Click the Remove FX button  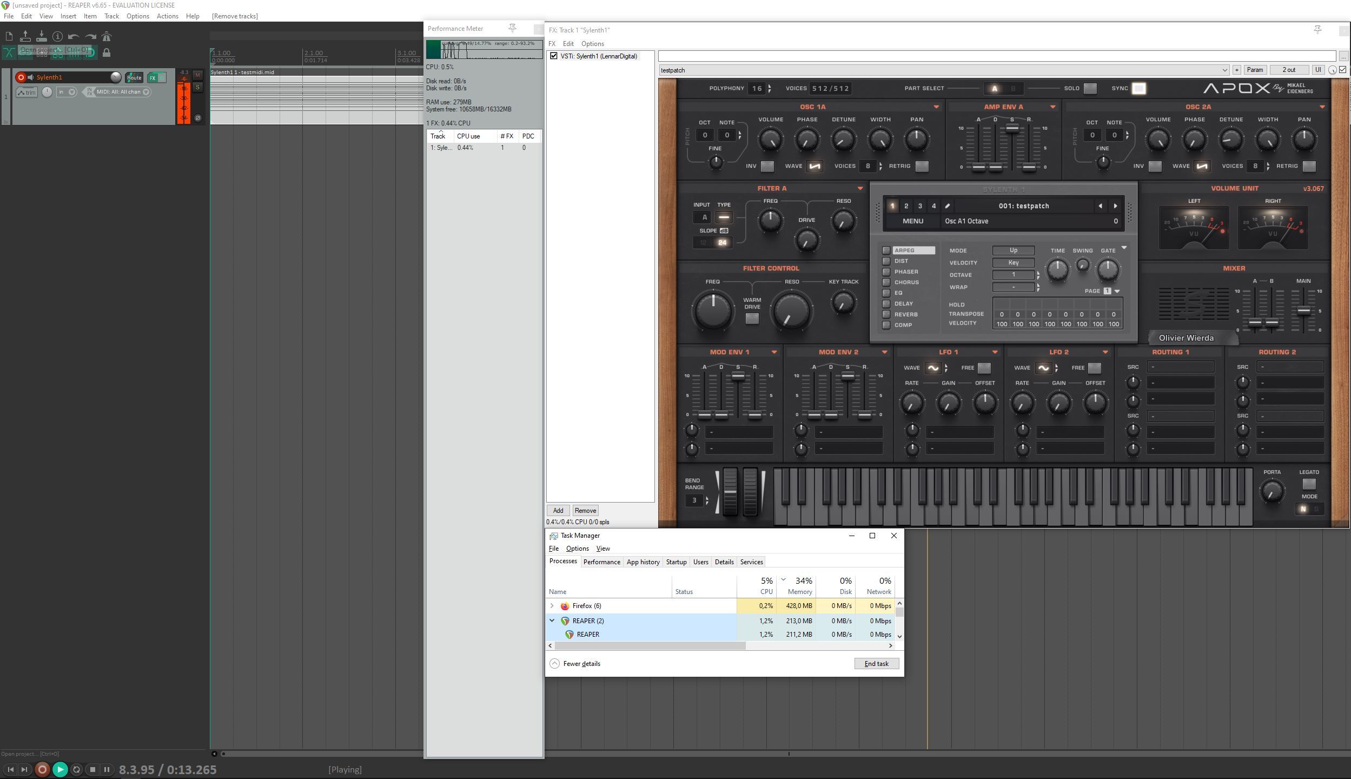(x=585, y=511)
